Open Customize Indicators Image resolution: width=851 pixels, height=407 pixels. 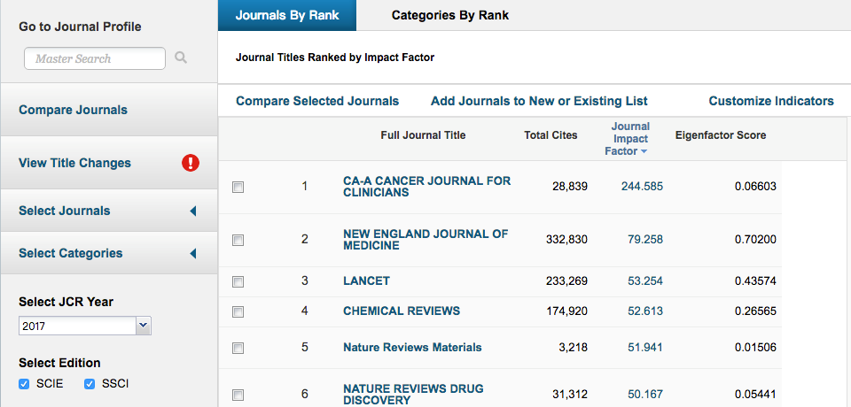coord(771,102)
